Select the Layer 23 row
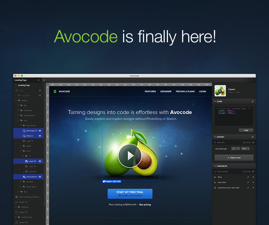 tap(28, 166)
